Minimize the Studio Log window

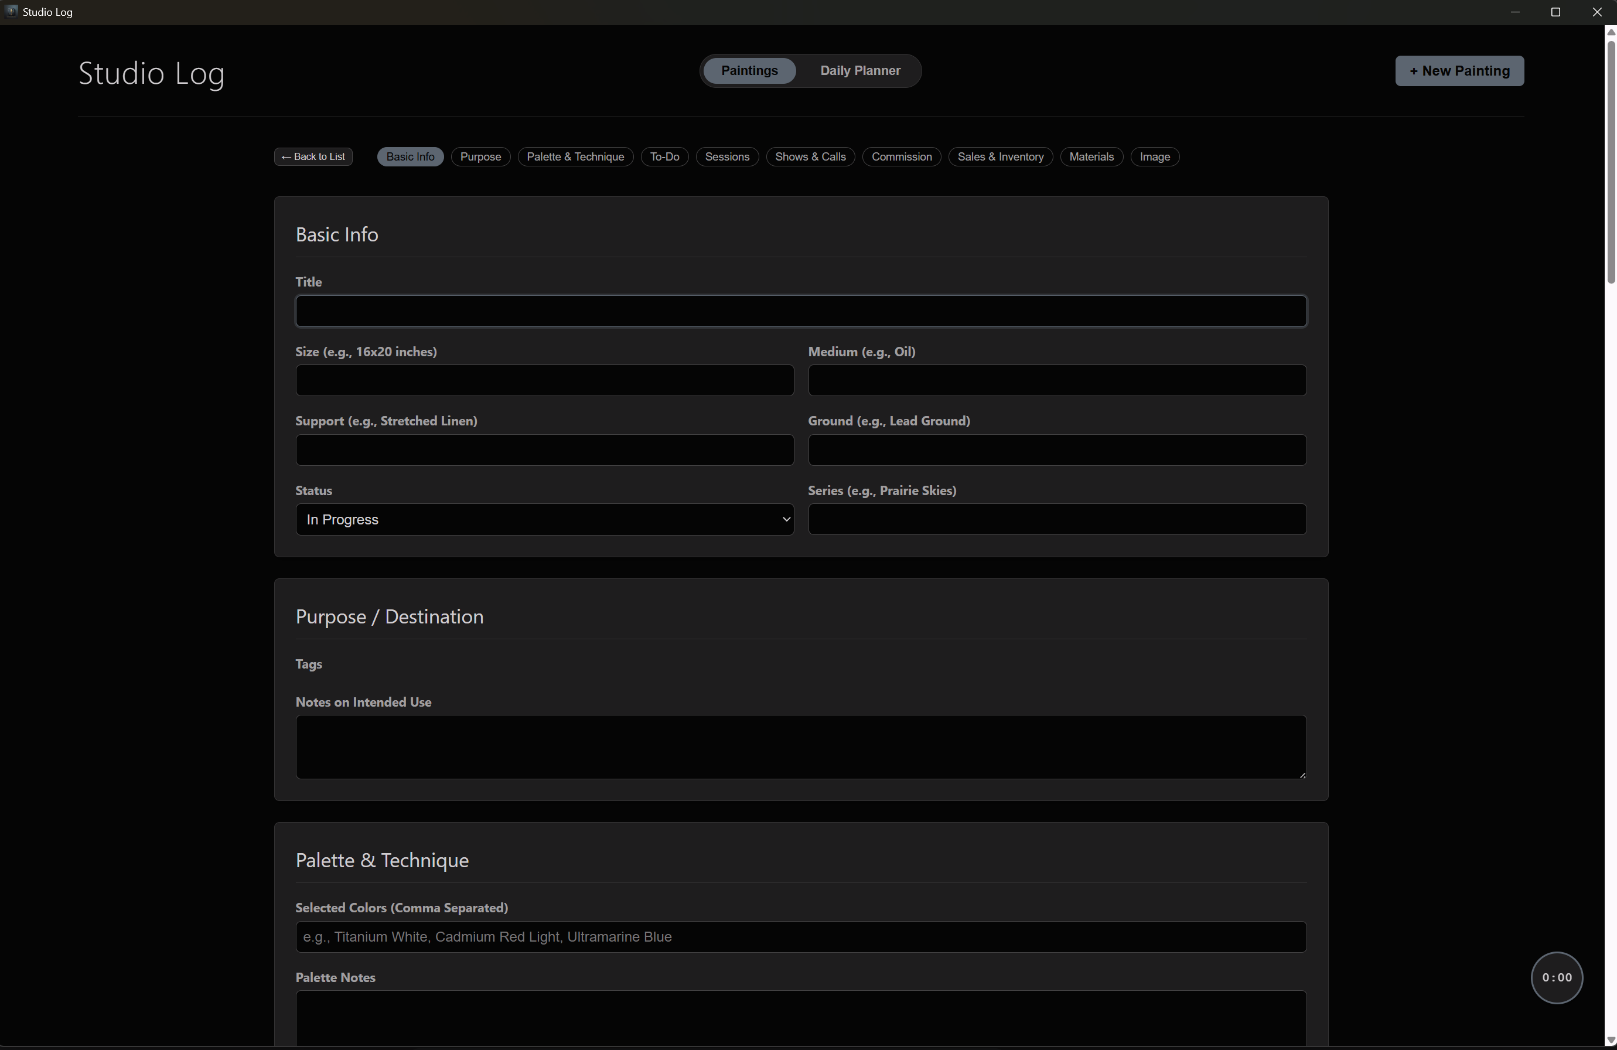click(1515, 12)
